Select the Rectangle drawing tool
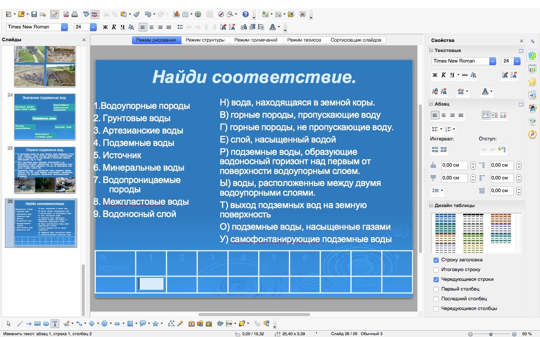The image size is (540, 337). click(37, 324)
